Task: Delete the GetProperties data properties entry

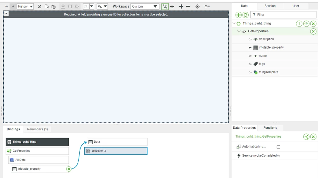Action: [x=313, y=137]
